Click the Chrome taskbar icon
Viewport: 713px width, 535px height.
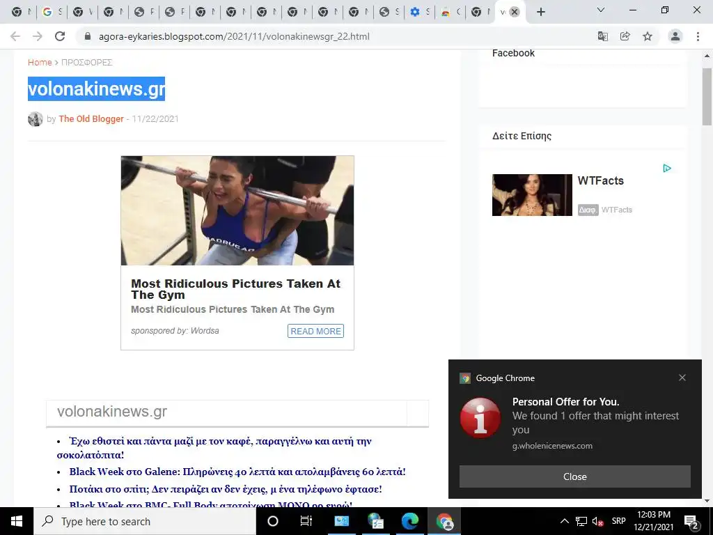click(x=444, y=521)
